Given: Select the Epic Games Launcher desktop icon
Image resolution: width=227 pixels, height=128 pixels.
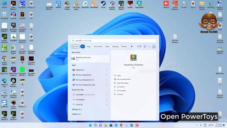Looking at the screenshot, I should (x=13, y=27).
